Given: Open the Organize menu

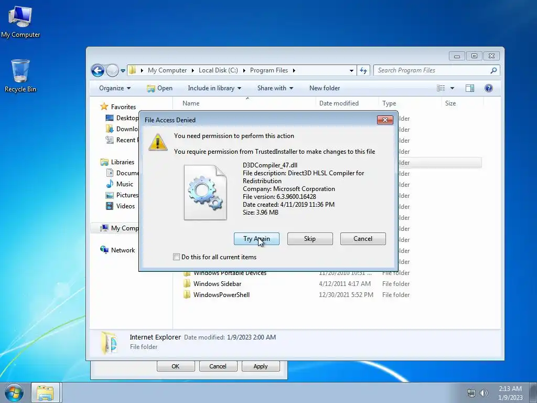Looking at the screenshot, I should coord(115,88).
